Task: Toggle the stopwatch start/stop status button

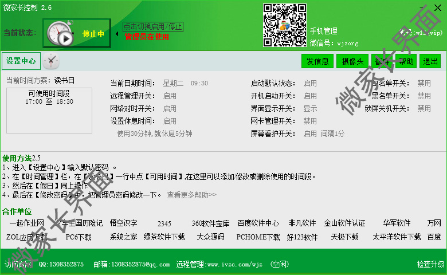Action: [x=77, y=33]
